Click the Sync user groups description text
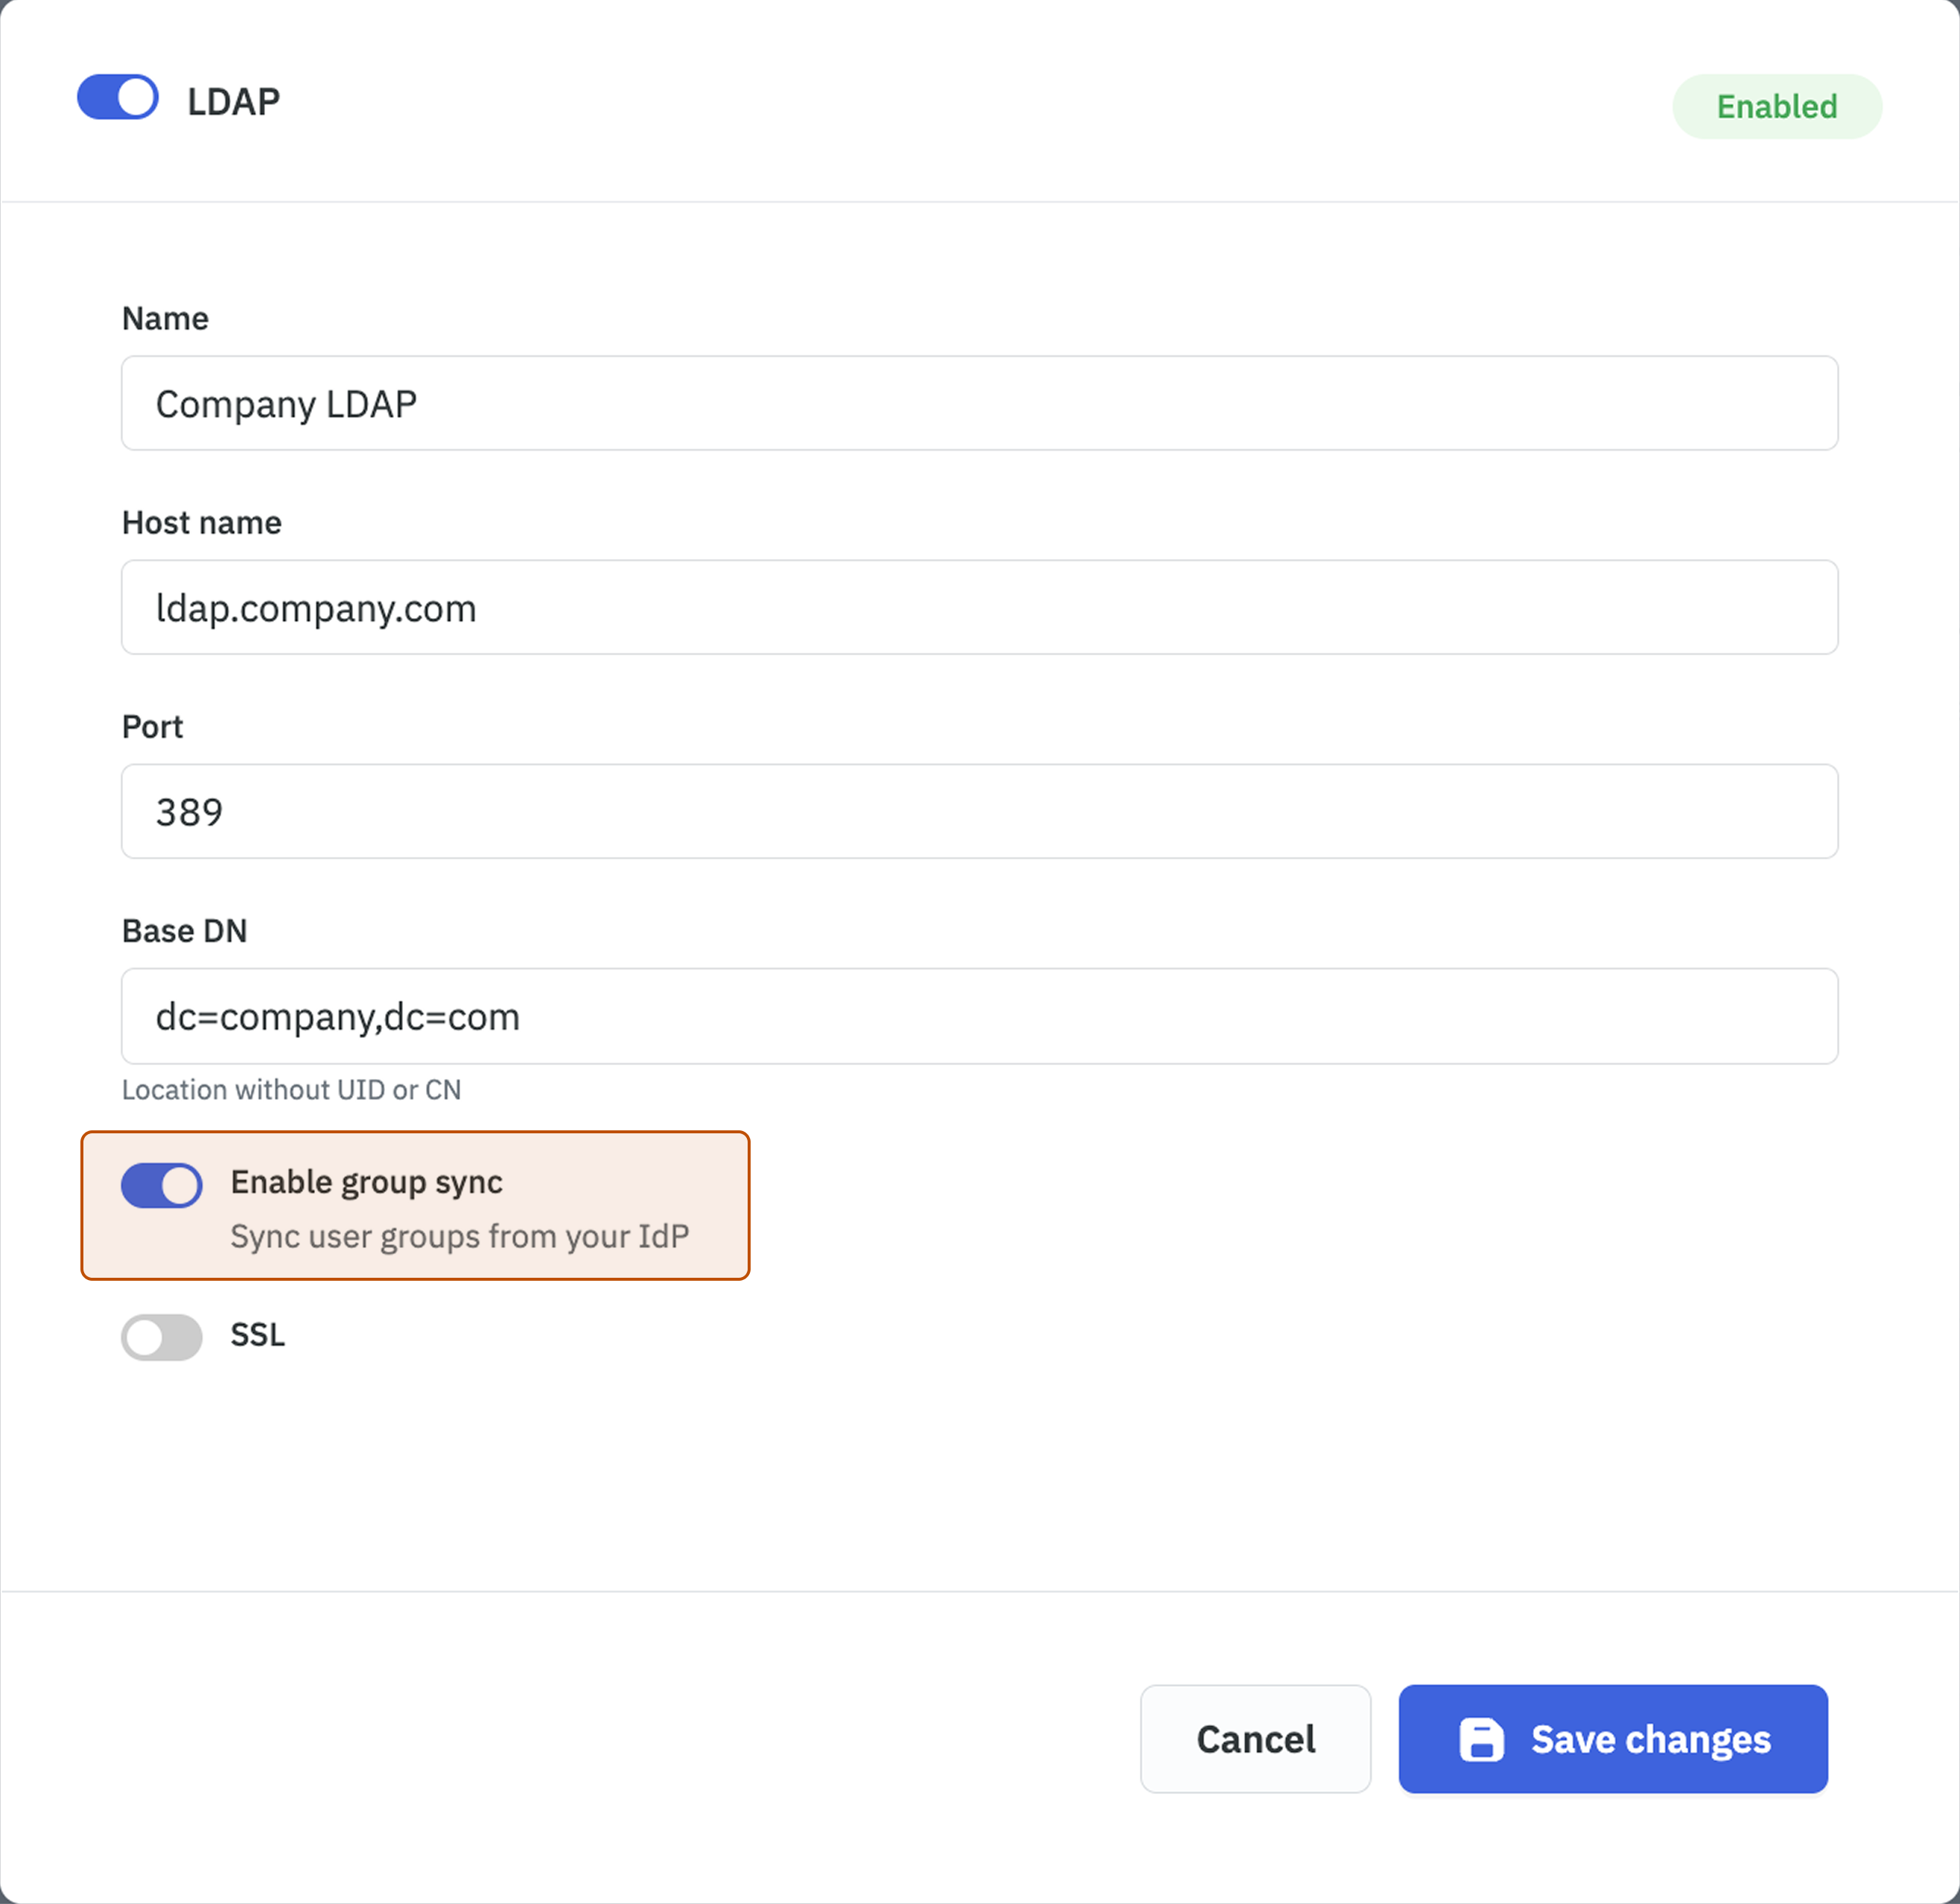 coord(460,1236)
